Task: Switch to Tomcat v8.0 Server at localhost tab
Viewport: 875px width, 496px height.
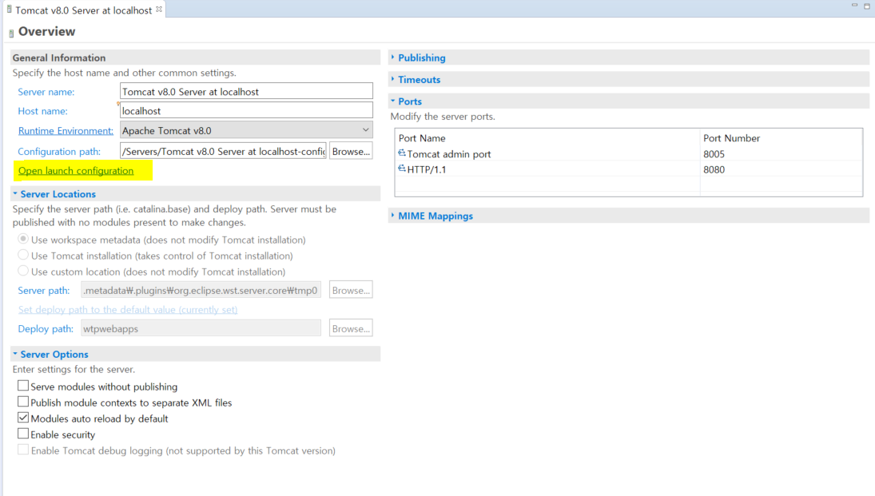Action: coord(83,10)
